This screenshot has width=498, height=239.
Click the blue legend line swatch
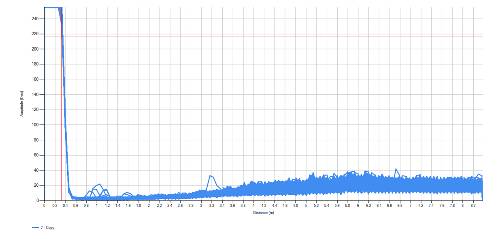pos(35,228)
